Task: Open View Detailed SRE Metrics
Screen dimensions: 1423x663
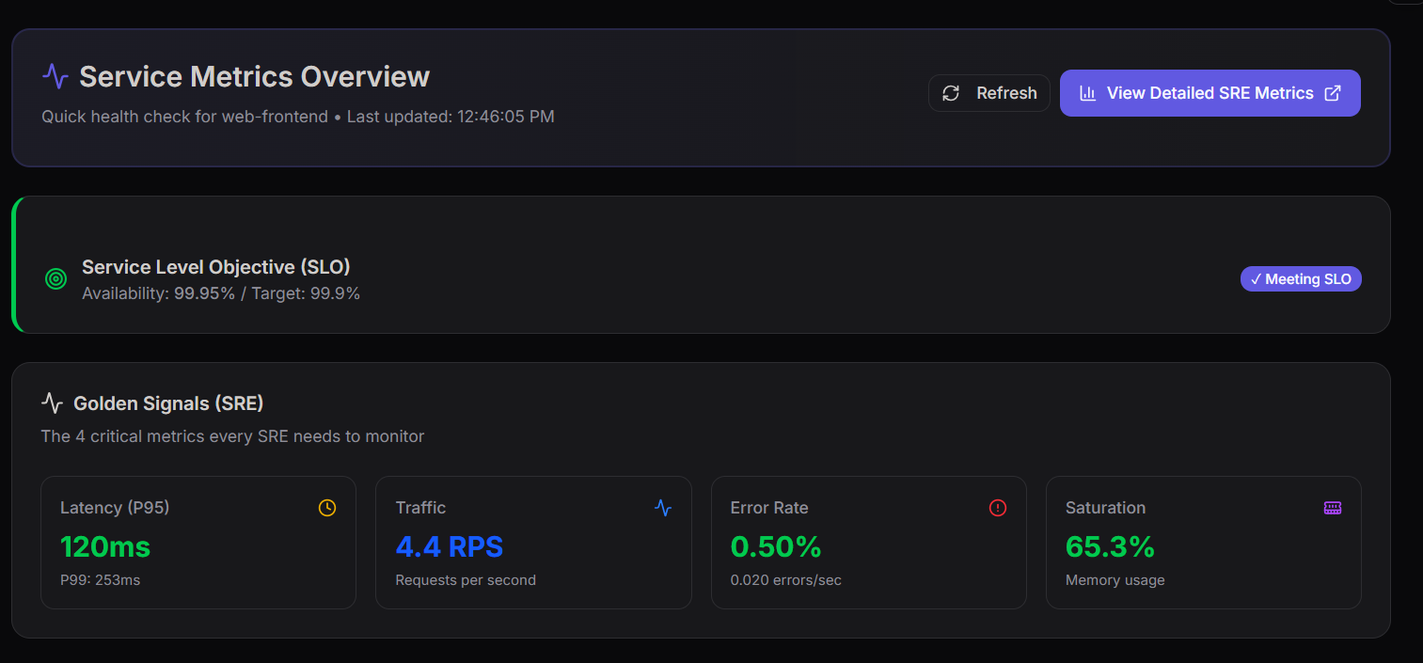Action: (1210, 93)
